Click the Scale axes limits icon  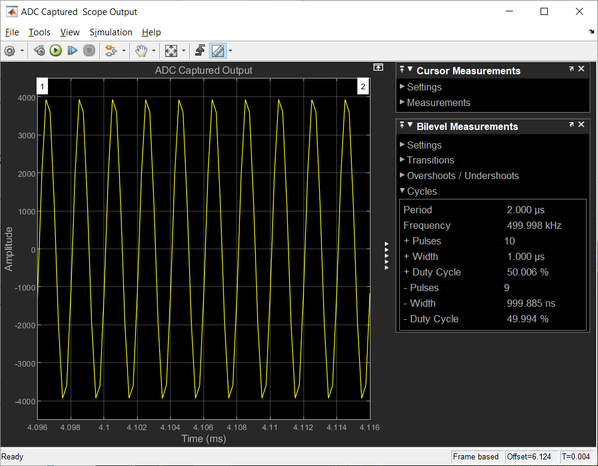(171, 51)
